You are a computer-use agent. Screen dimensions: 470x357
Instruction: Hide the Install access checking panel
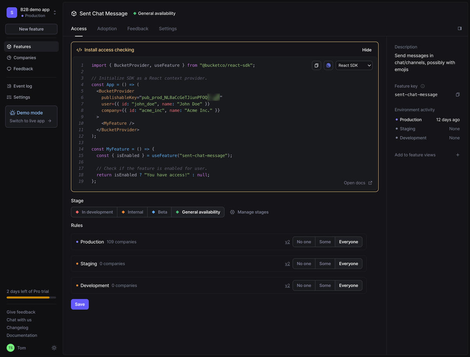(367, 50)
